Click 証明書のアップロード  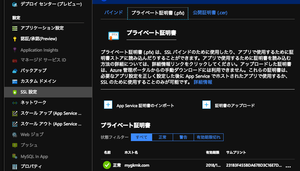235,105
